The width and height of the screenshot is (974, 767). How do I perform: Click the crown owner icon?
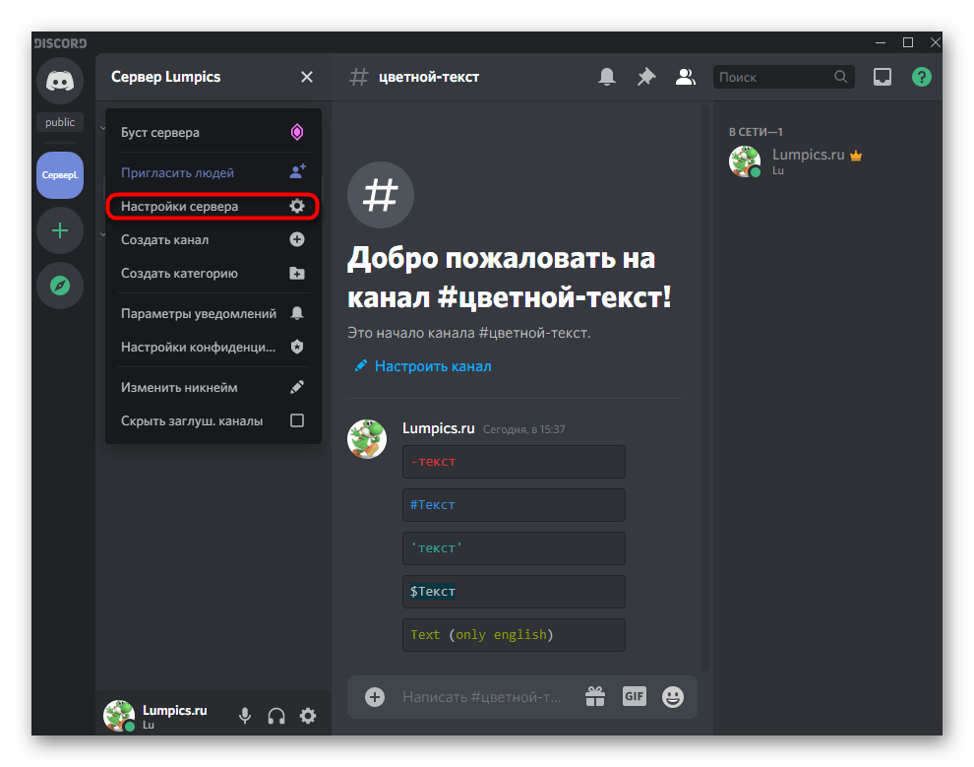point(856,156)
